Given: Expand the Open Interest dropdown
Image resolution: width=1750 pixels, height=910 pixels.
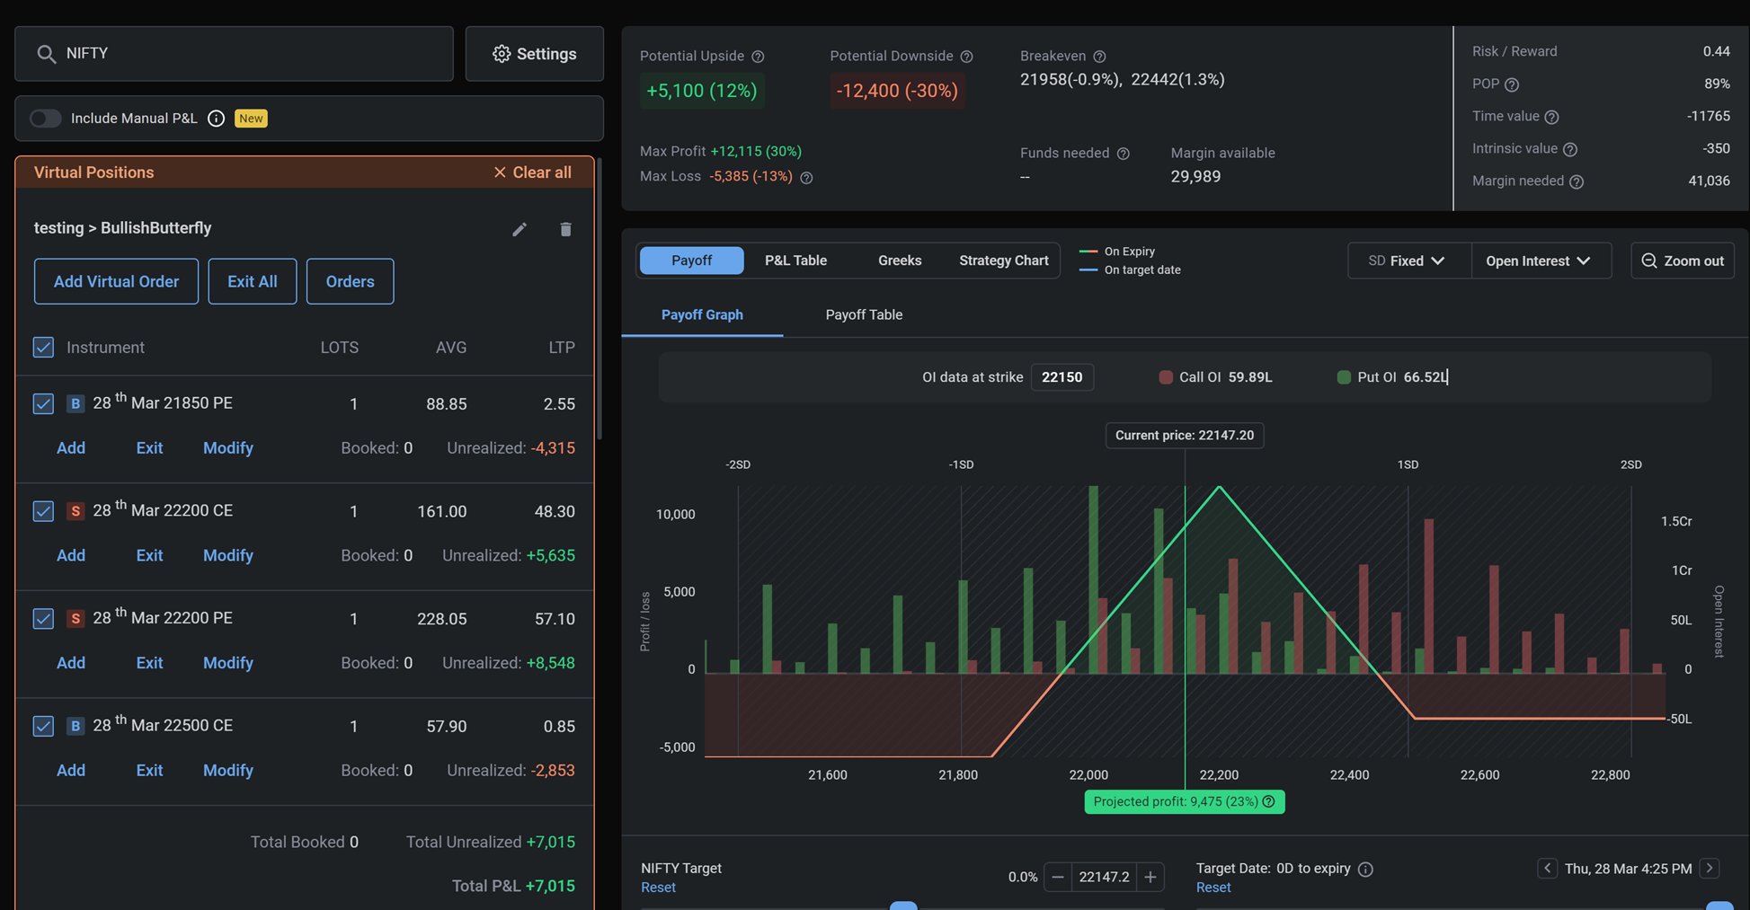Looking at the screenshot, I should pyautogui.click(x=1539, y=261).
